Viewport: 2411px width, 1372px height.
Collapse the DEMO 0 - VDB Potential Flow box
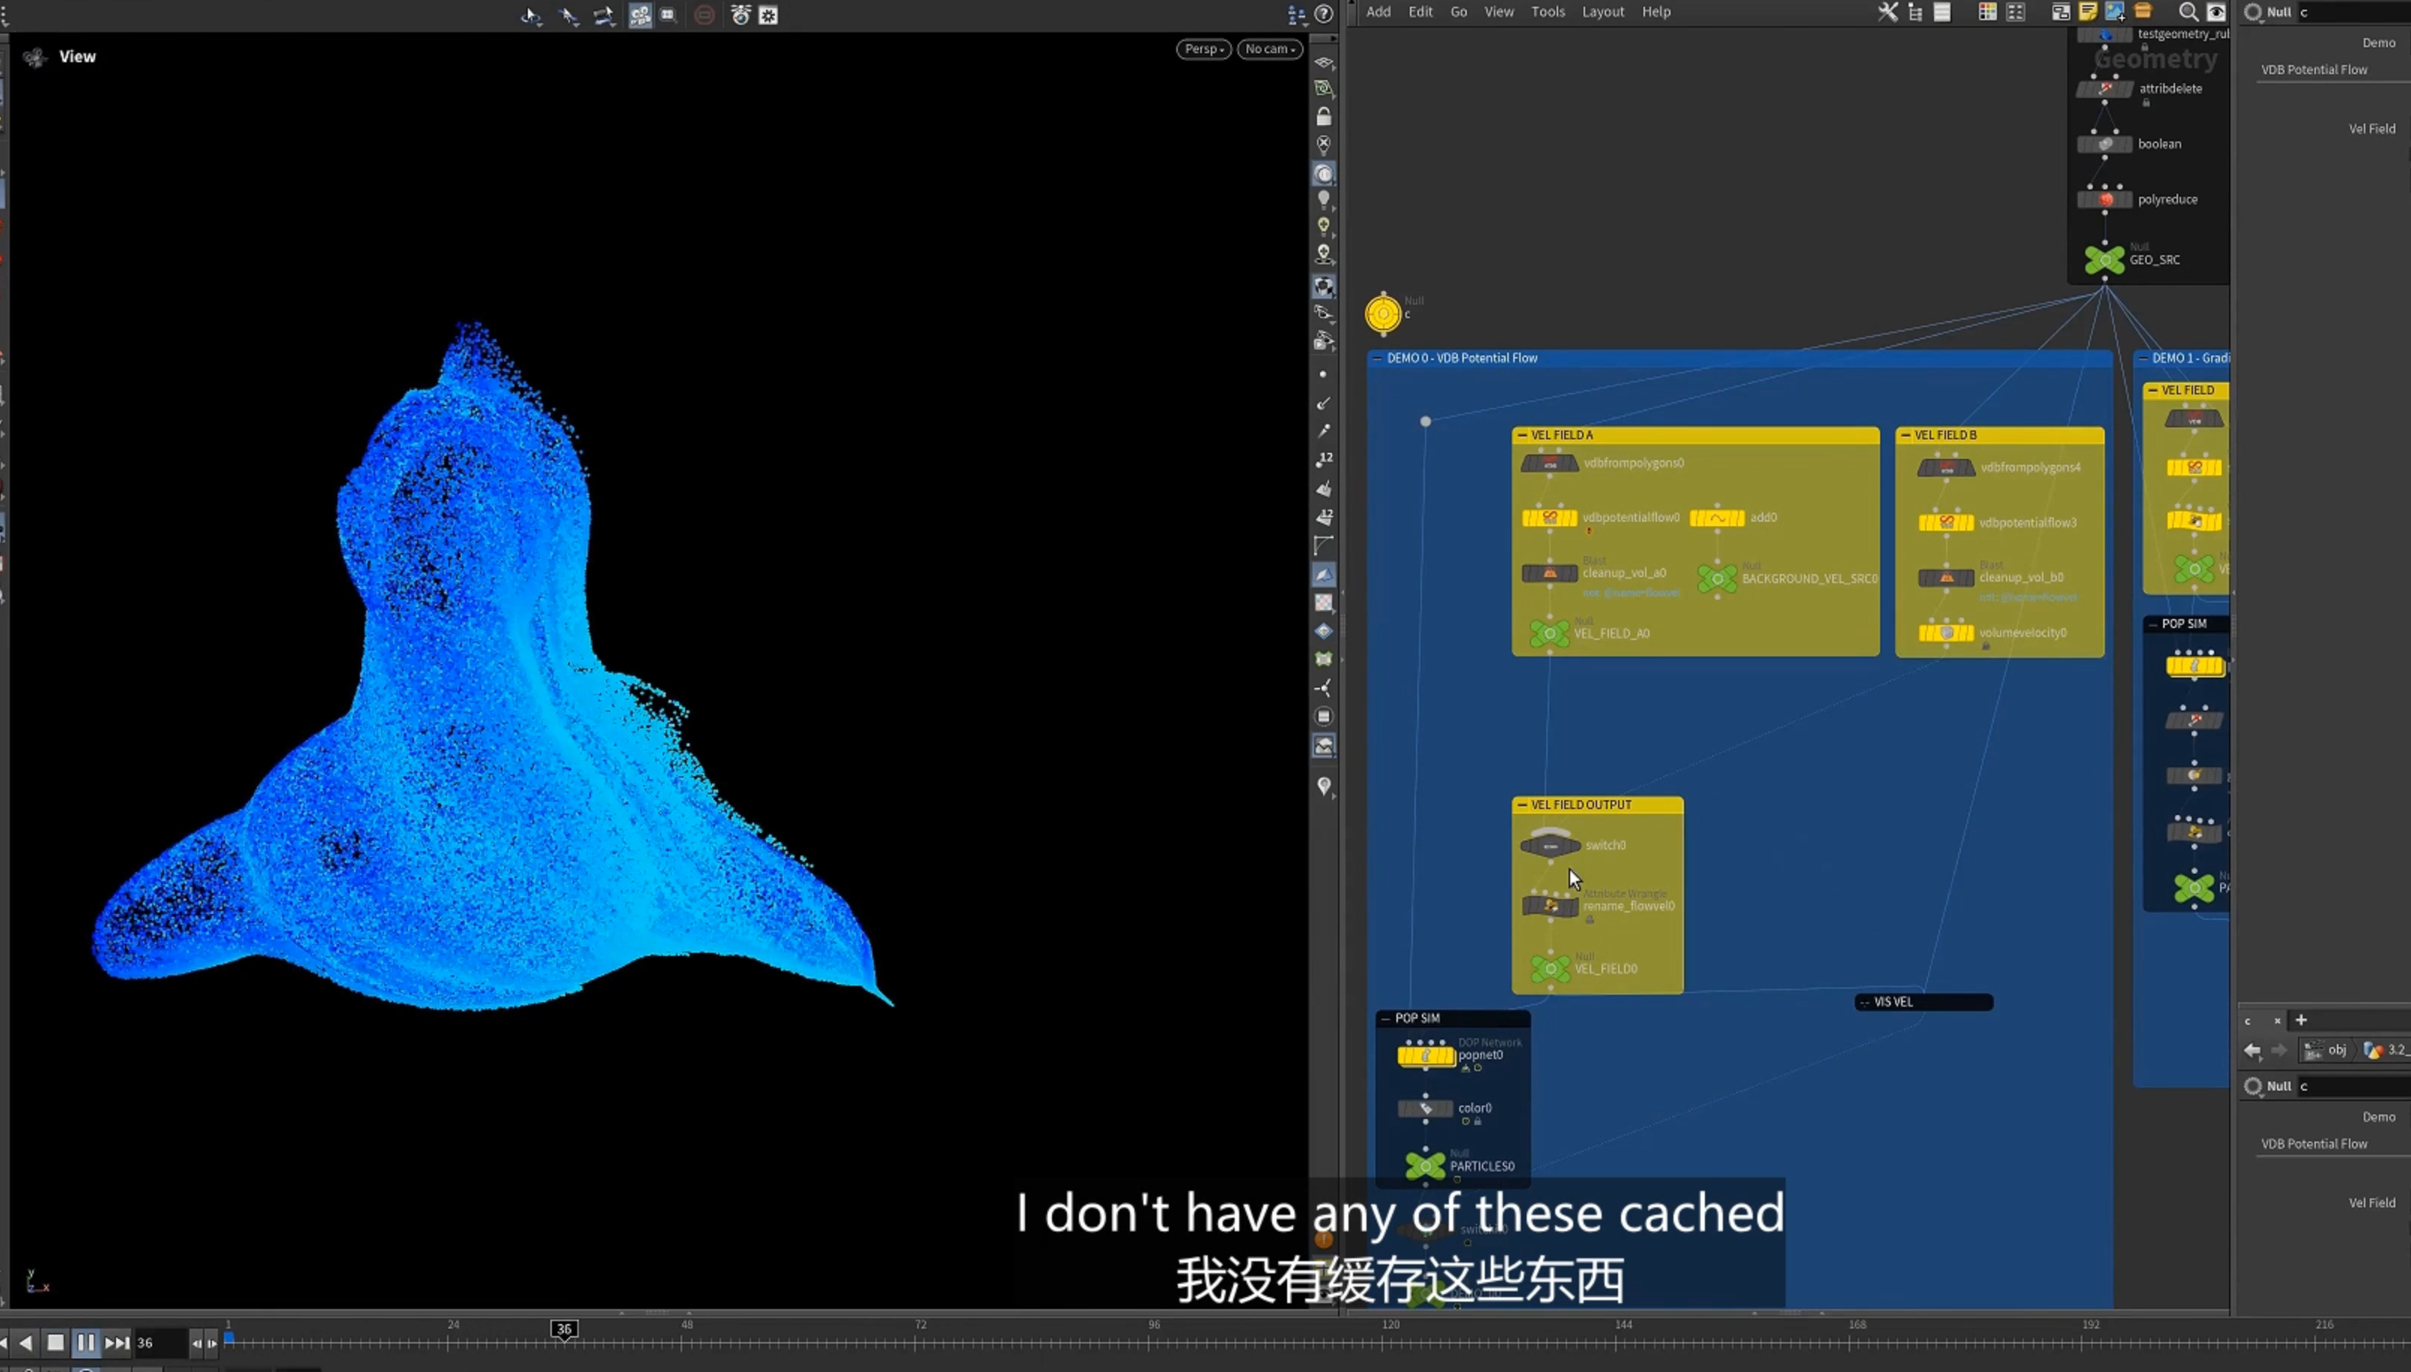(x=1377, y=358)
